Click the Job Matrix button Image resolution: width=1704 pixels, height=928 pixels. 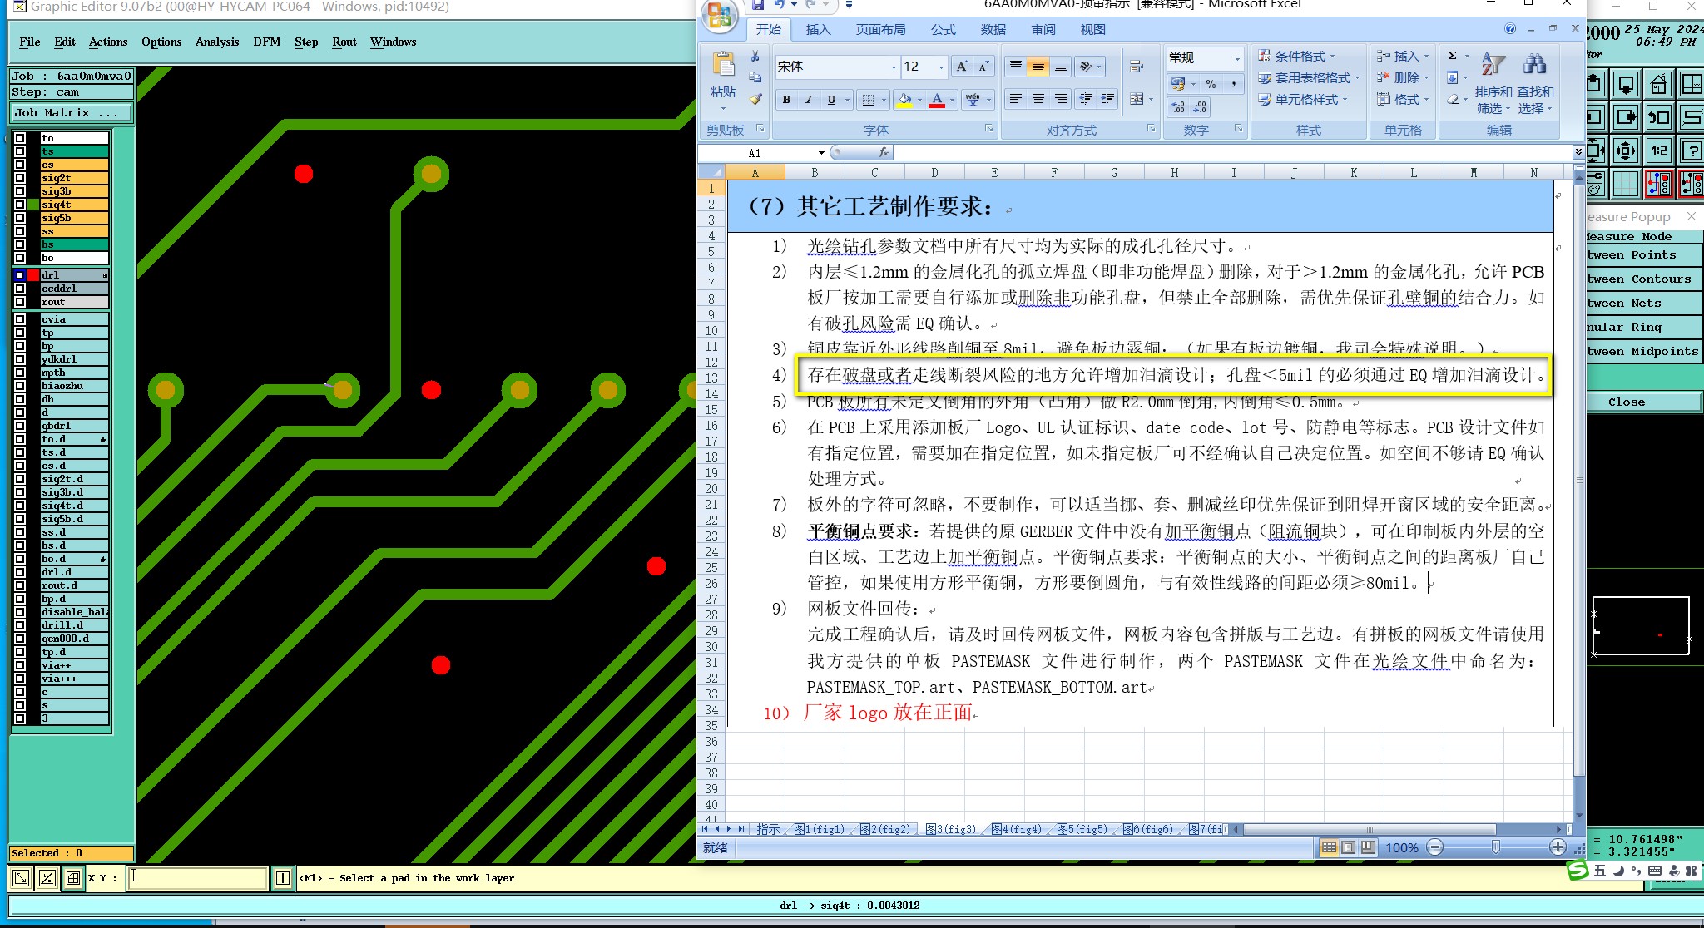click(70, 112)
